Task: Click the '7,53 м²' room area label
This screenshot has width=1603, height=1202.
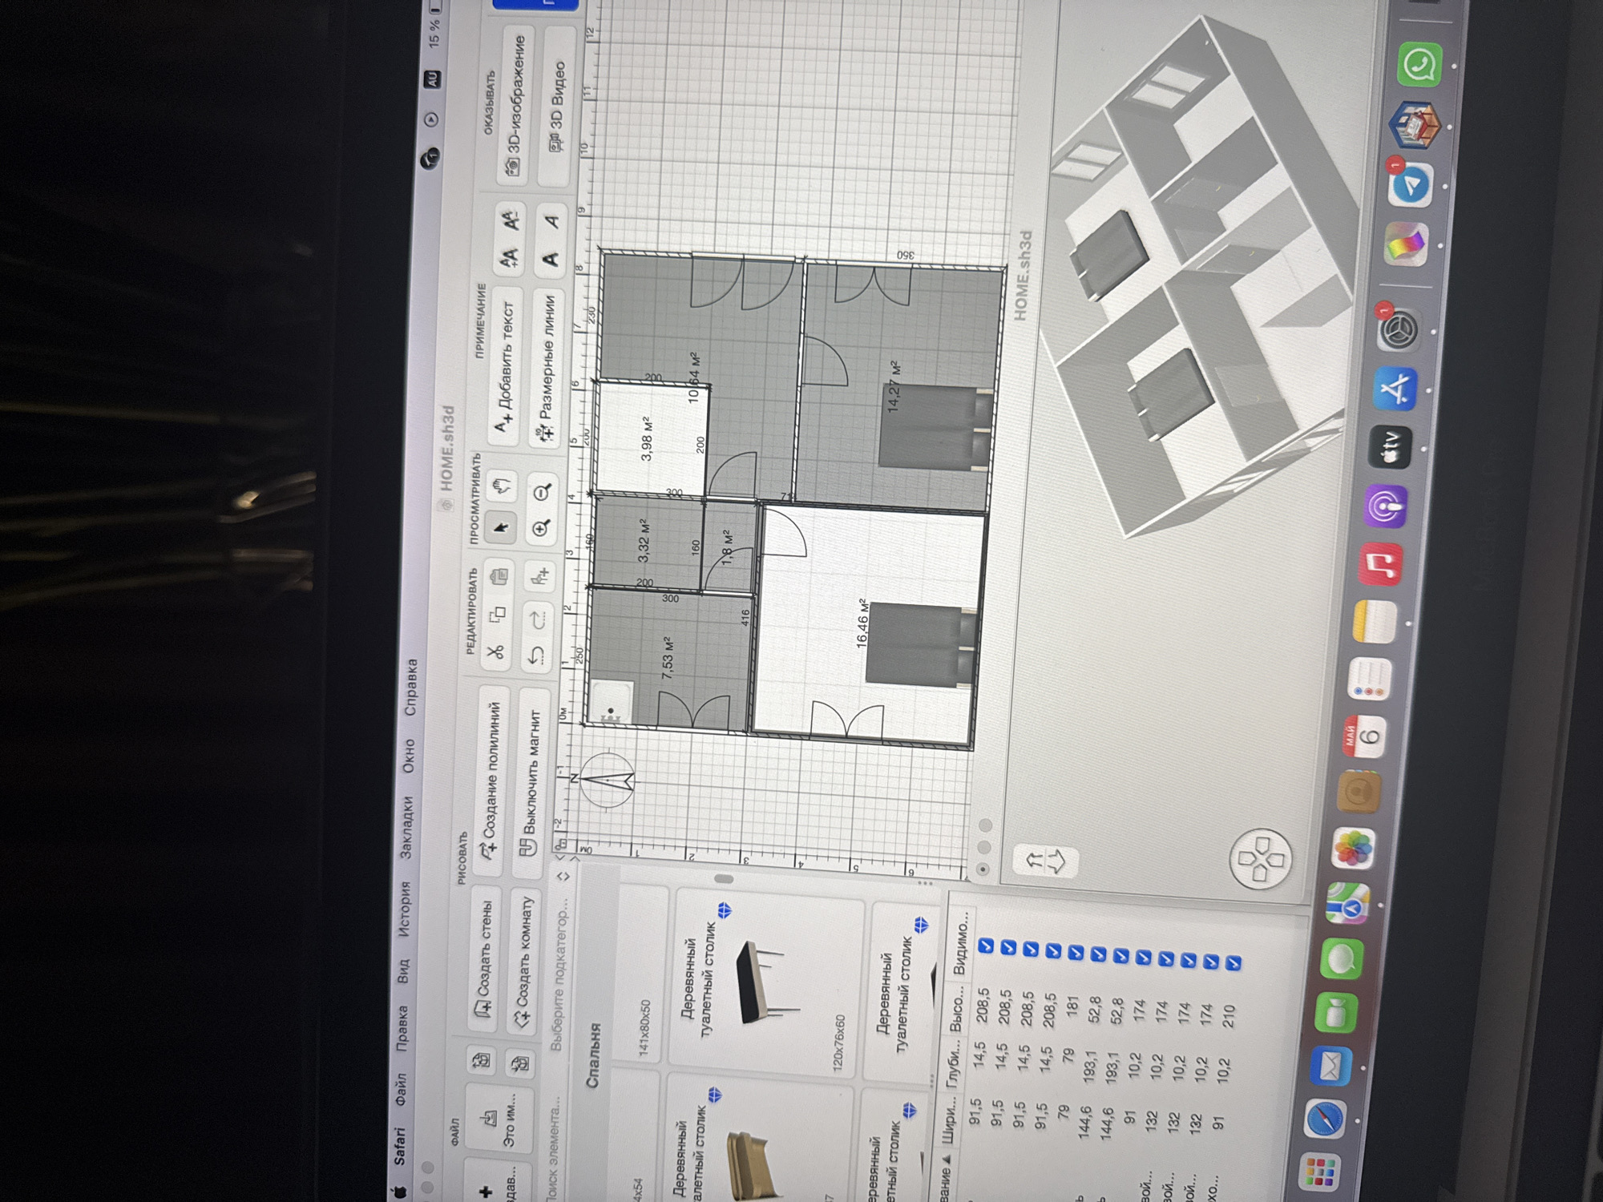Action: 667,659
